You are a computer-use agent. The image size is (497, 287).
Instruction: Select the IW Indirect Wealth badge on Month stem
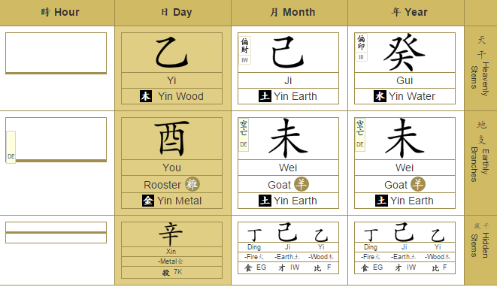244,50
